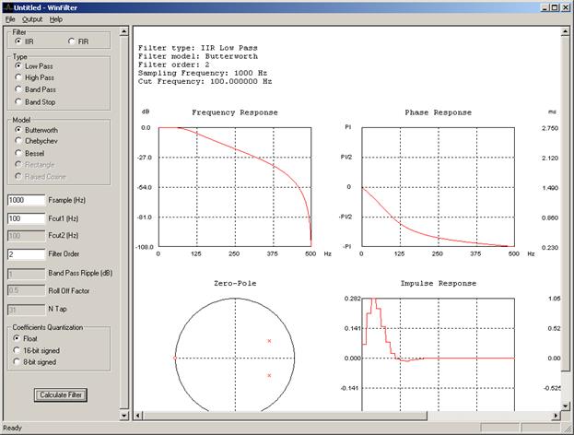The height and width of the screenshot is (435, 574).
Task: Select Float coefficients quantization
Action: tap(18, 338)
